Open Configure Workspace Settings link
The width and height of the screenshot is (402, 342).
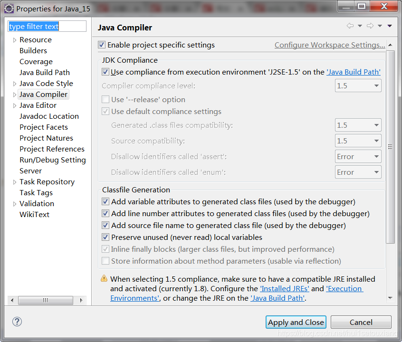(x=330, y=45)
